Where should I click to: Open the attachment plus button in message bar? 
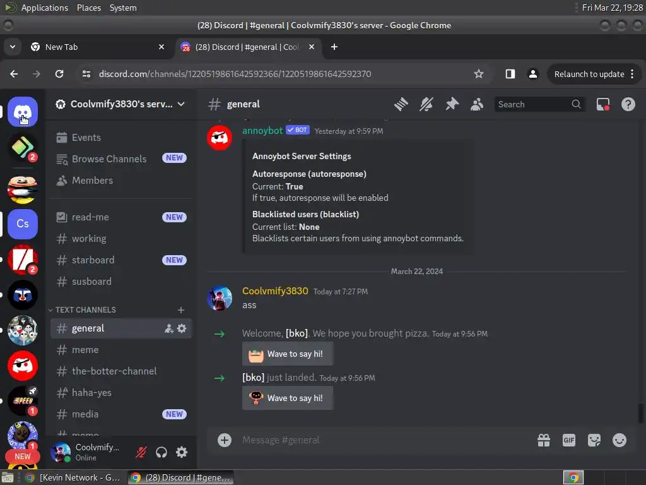click(225, 440)
